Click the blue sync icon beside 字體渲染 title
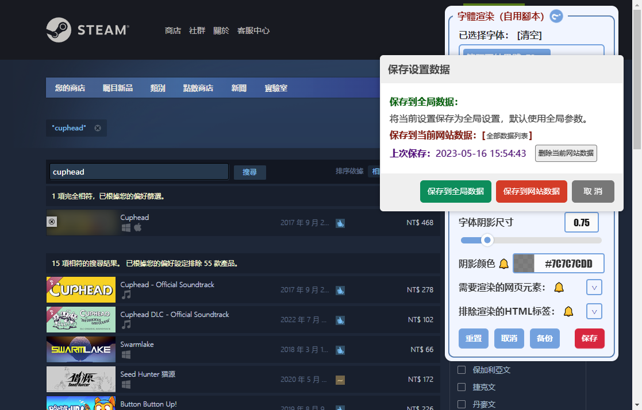 555,16
